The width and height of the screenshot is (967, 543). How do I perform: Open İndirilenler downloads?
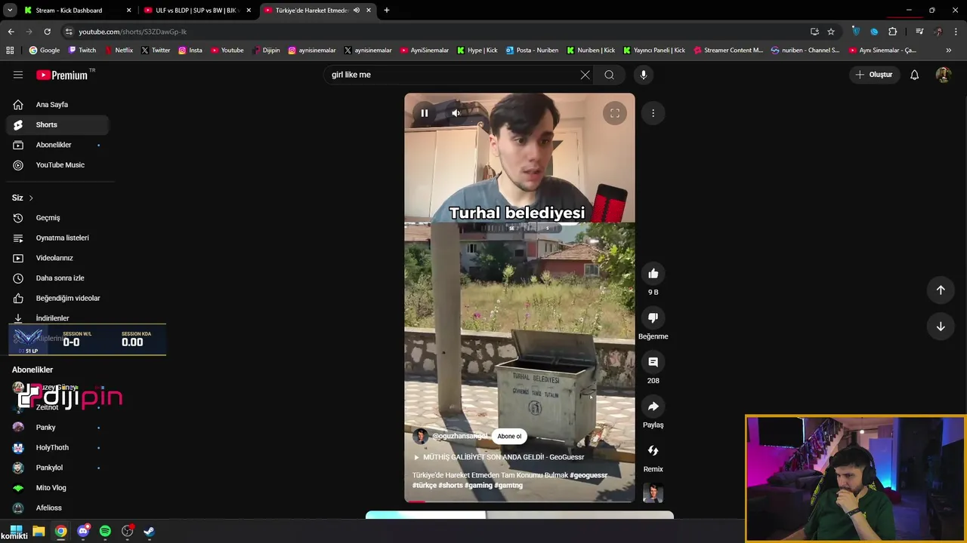coord(57,318)
